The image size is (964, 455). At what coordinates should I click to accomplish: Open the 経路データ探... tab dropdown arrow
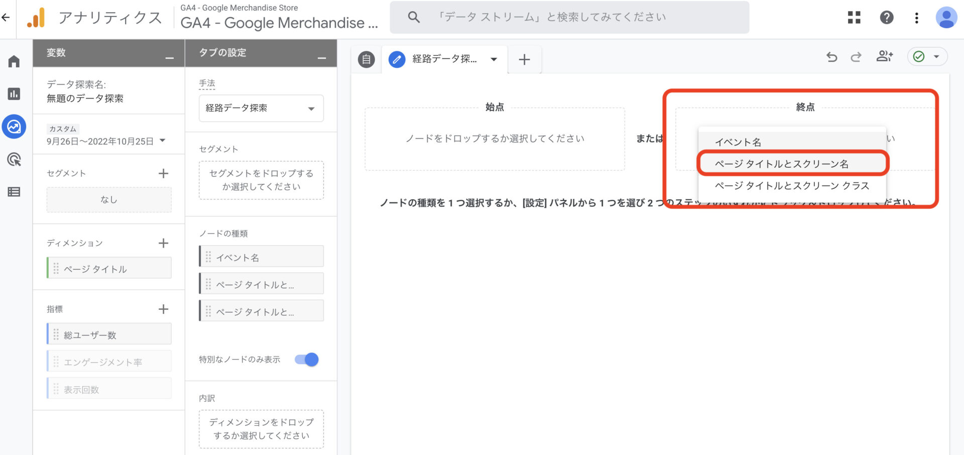coord(494,59)
